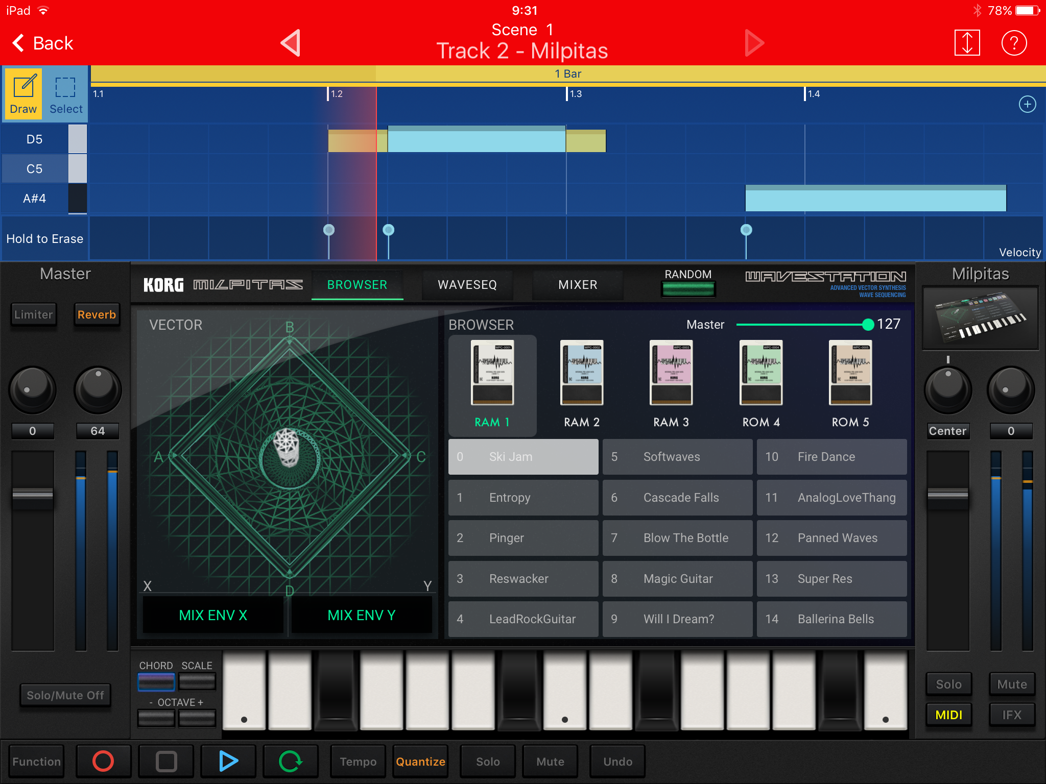Tap the vector joystick ball
This screenshot has height=784, width=1046.
click(x=287, y=447)
